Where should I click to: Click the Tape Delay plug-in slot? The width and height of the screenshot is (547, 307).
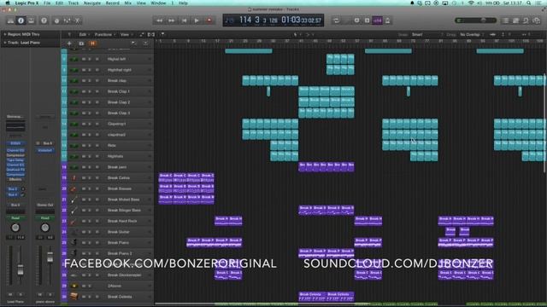click(x=15, y=160)
